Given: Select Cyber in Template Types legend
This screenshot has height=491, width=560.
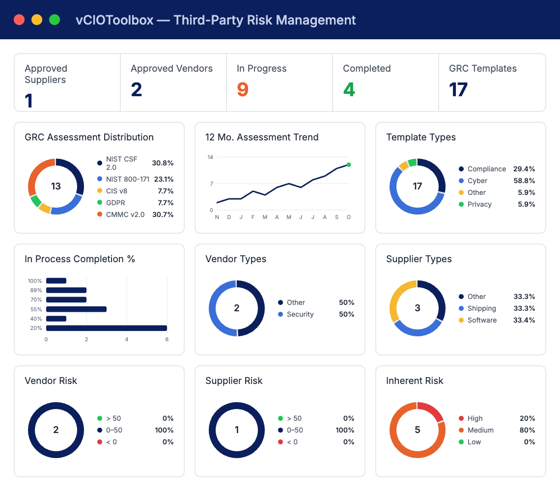Looking at the screenshot, I should (497, 181).
